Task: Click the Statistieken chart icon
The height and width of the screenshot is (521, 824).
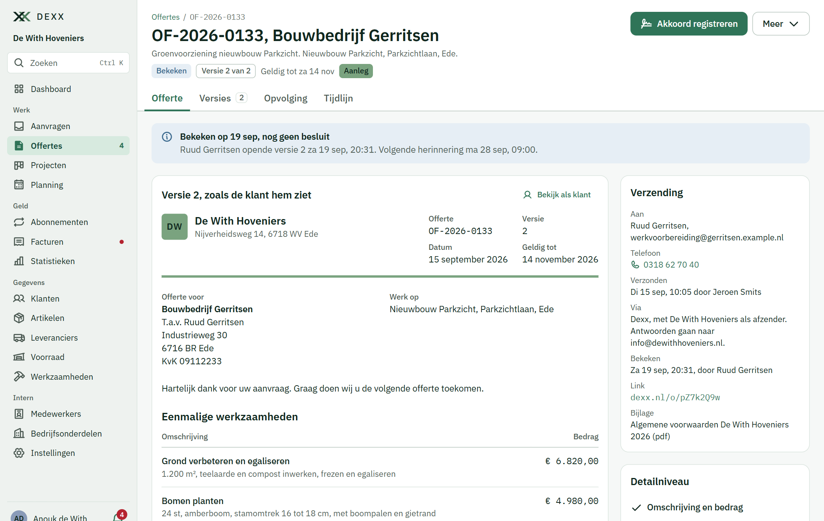Action: (19, 261)
